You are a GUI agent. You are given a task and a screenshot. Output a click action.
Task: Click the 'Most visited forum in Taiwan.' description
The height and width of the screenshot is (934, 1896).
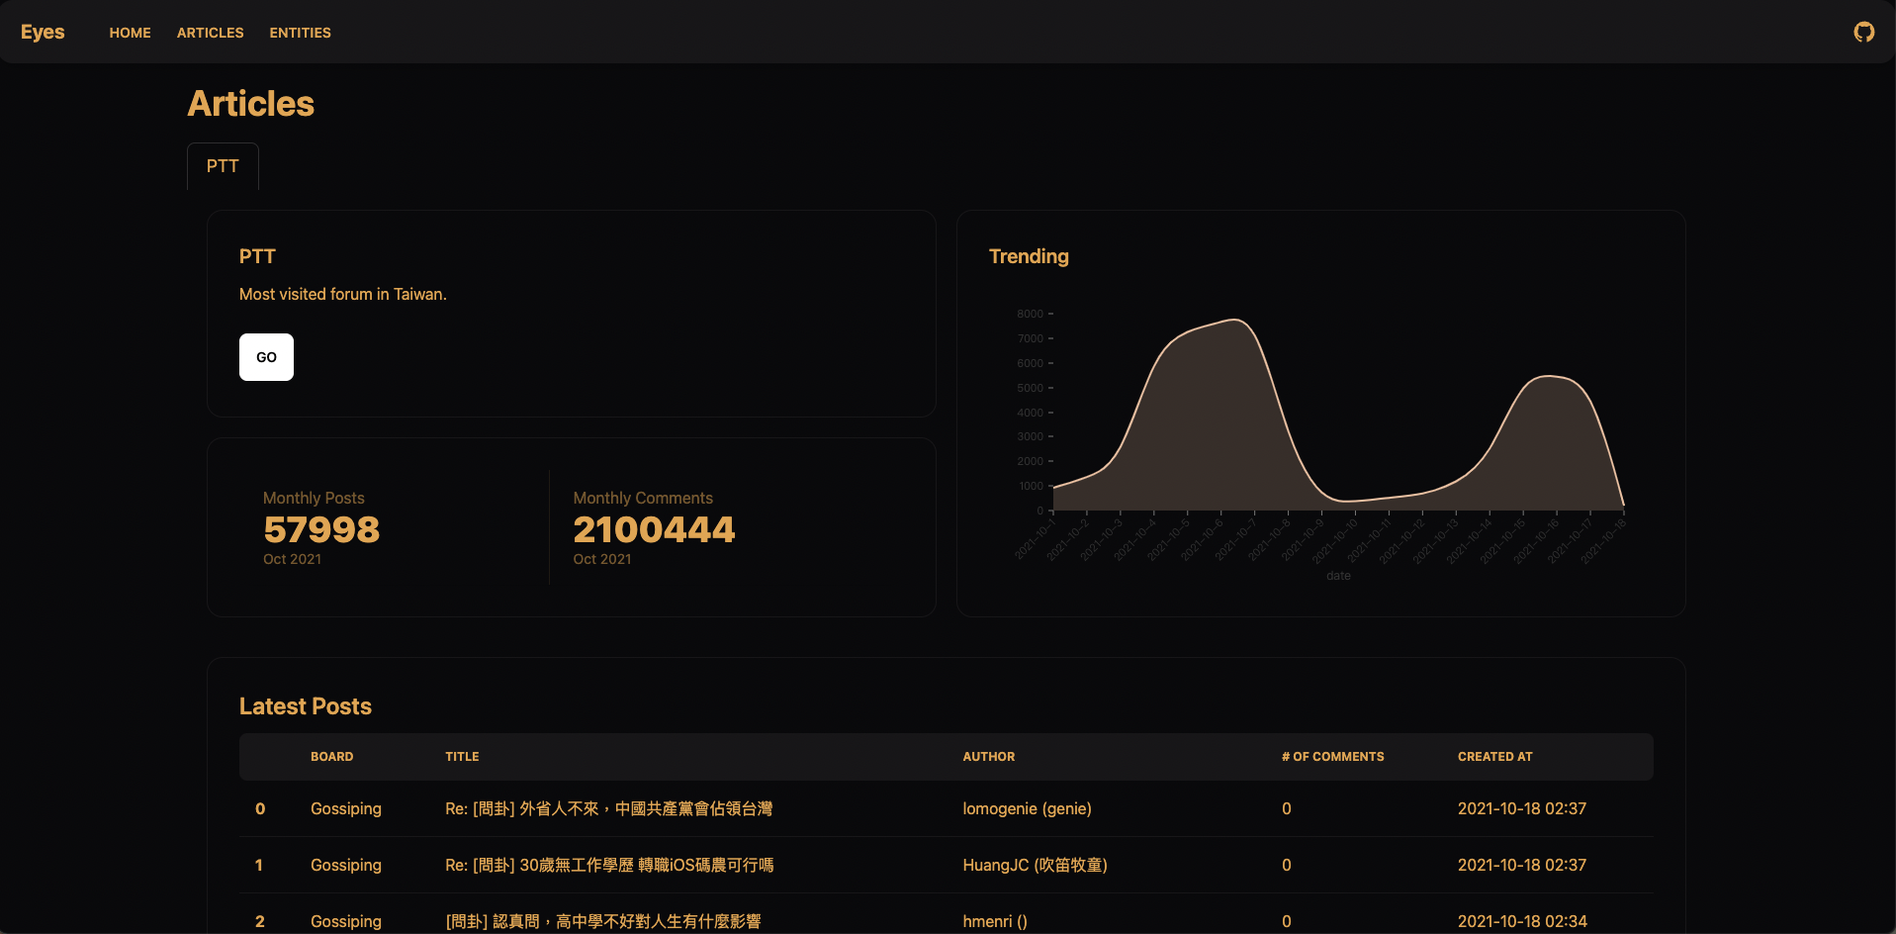342,294
